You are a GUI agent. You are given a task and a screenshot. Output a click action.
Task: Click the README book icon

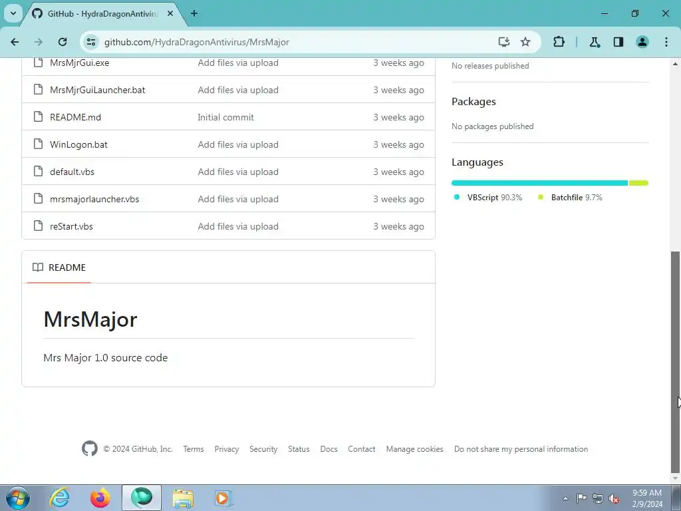click(38, 267)
